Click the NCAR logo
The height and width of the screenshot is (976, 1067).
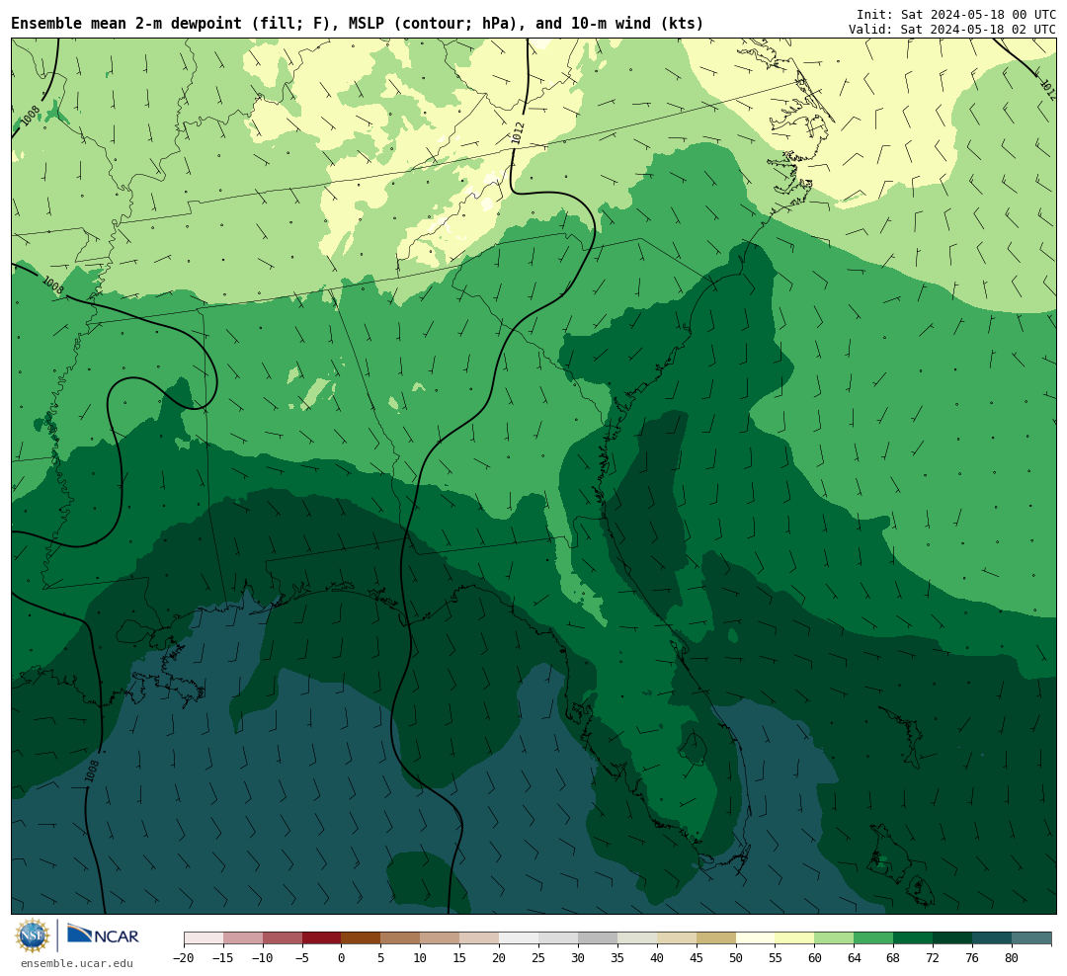click(x=103, y=935)
